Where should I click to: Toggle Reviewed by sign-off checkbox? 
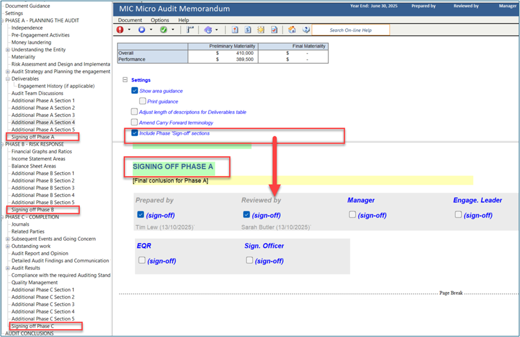[x=247, y=215]
